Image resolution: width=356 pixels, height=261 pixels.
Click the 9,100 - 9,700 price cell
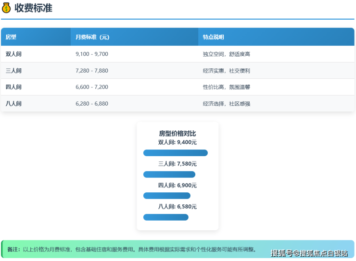click(x=92, y=54)
